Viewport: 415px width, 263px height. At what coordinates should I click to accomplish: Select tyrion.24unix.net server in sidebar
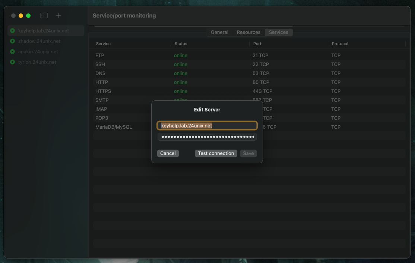[x=37, y=62]
